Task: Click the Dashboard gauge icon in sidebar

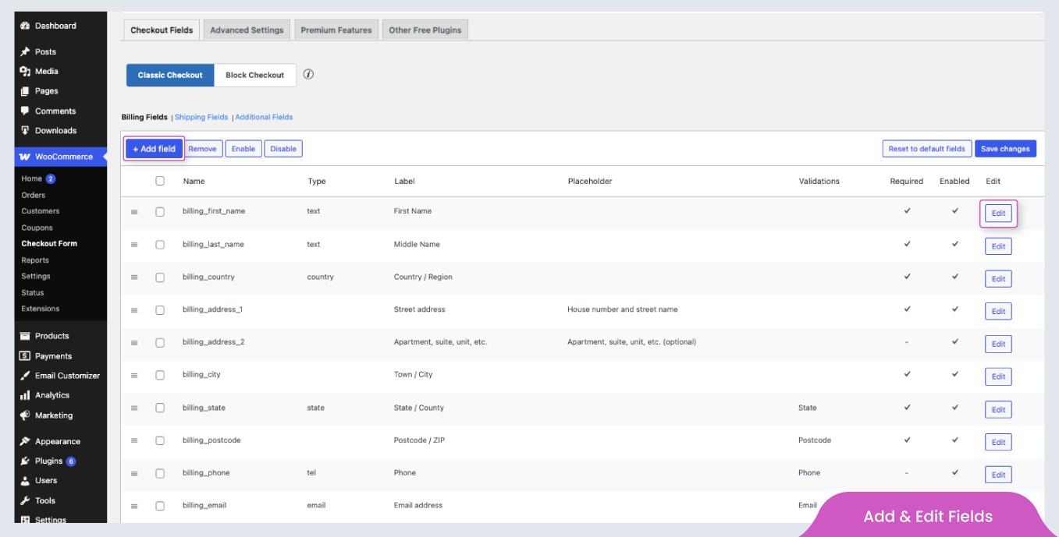Action: [25, 26]
